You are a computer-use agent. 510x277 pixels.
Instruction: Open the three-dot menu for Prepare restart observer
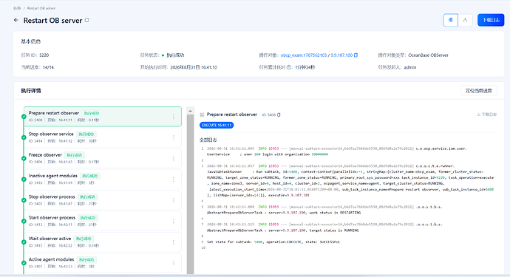pos(174,117)
